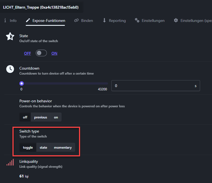212x183 pixels.
Task: Click the ON link for State
Action: click(x=54, y=53)
